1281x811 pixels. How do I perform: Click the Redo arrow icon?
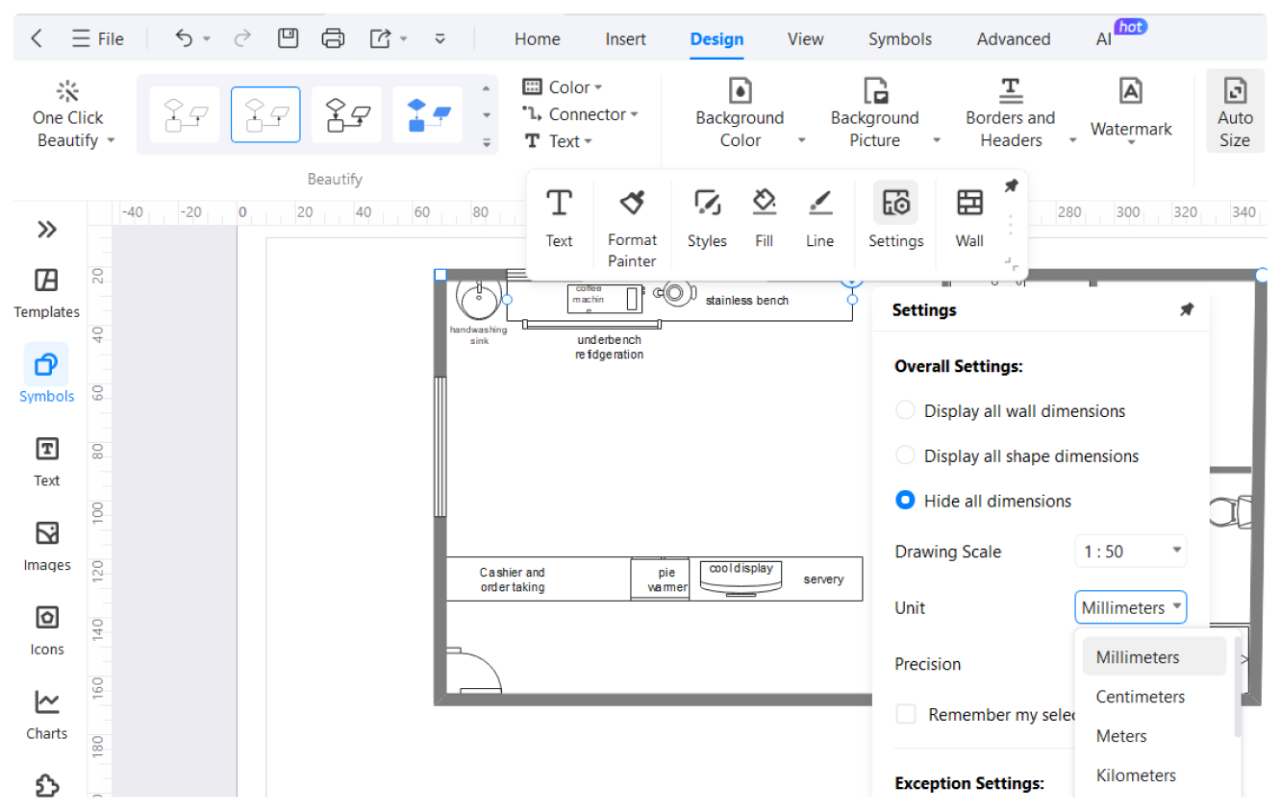click(242, 38)
